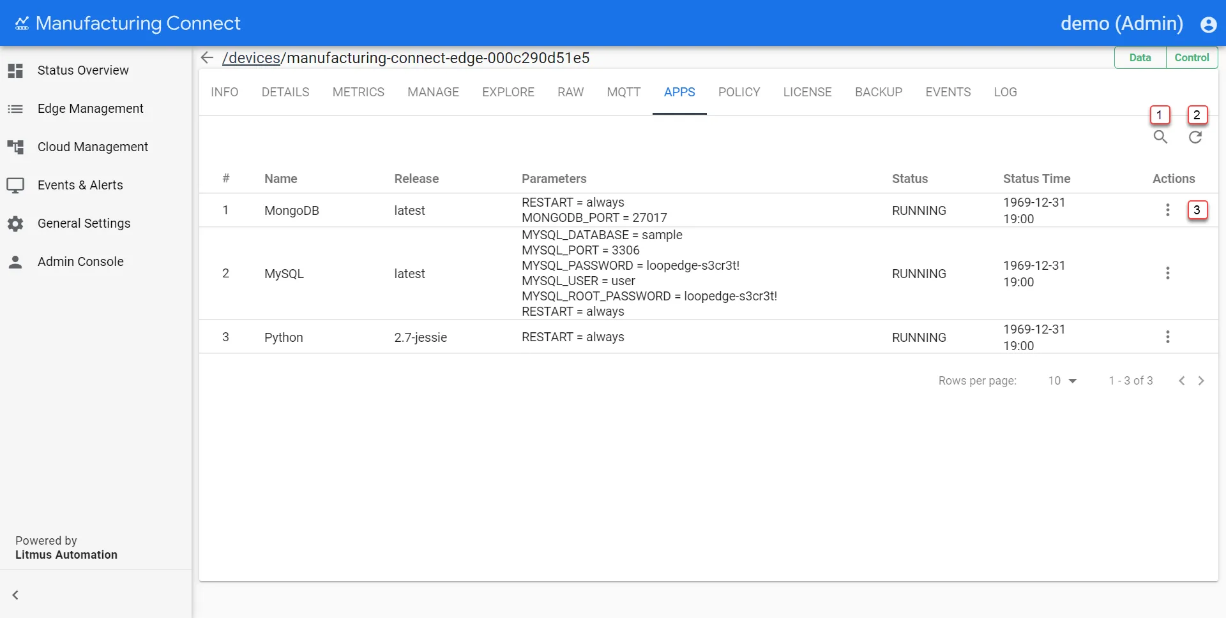Navigate to Admin Console
Viewport: 1226px width, 618px height.
[80, 262]
